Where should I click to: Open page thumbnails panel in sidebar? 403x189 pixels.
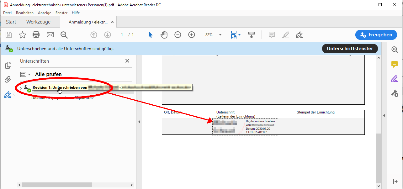click(8, 65)
